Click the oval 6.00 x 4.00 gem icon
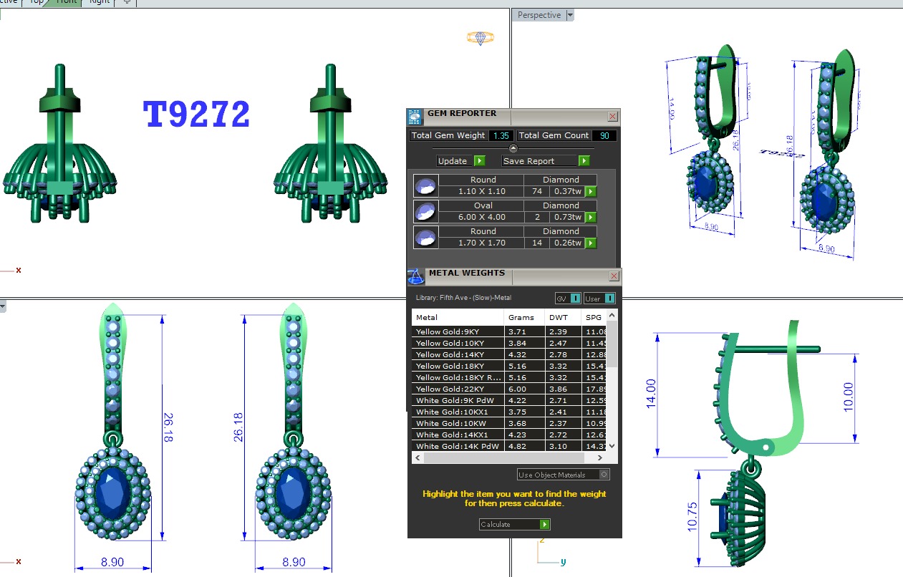This screenshot has width=903, height=577. (425, 212)
